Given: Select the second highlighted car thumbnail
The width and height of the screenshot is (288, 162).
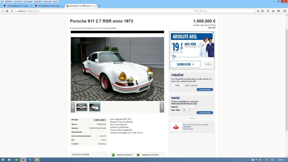Looking at the screenshot, I should [95, 107].
